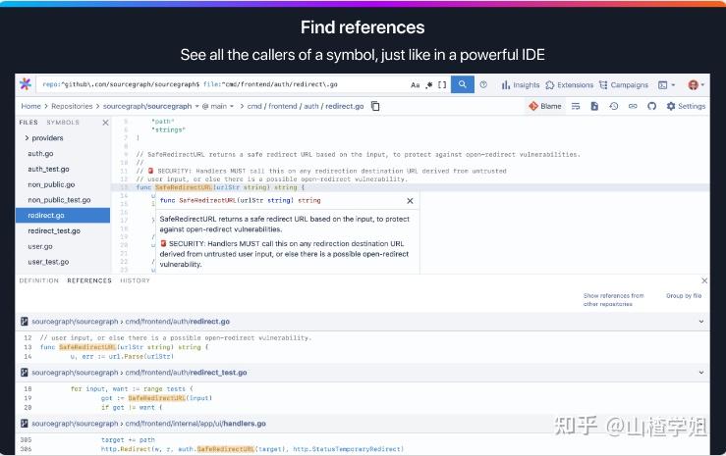This screenshot has height=456, width=726.
Task: Open Extensions from the top bar
Action: click(x=569, y=85)
